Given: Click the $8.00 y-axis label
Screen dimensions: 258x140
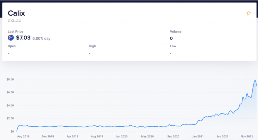Looking at the screenshot, I should tap(10, 80).
